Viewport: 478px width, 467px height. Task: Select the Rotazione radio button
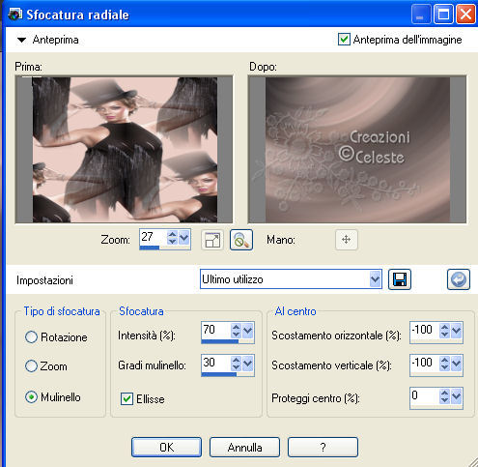pos(31,337)
